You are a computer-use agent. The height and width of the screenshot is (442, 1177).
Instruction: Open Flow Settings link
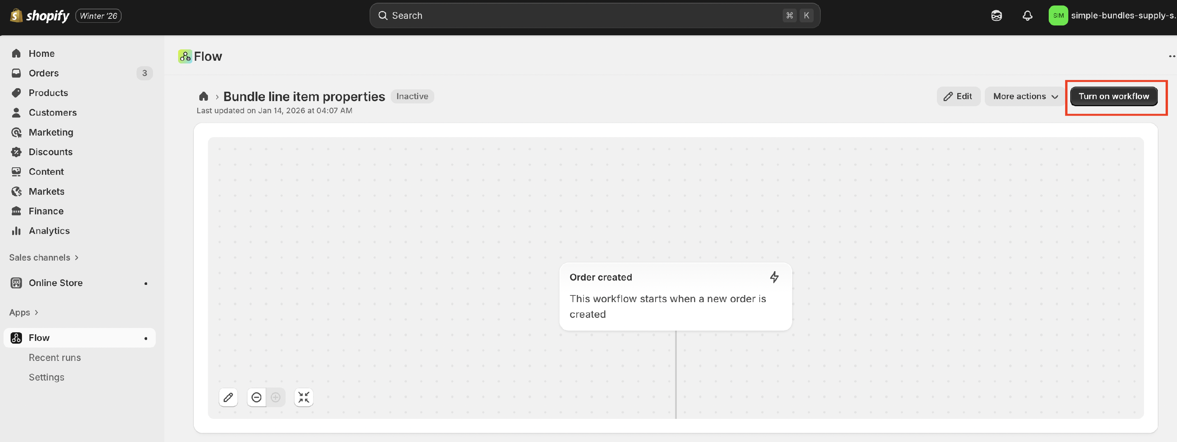point(47,377)
